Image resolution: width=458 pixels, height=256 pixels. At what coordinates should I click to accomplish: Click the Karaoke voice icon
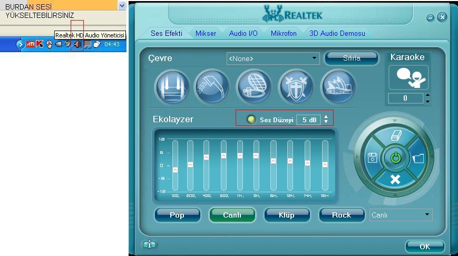pos(408,77)
